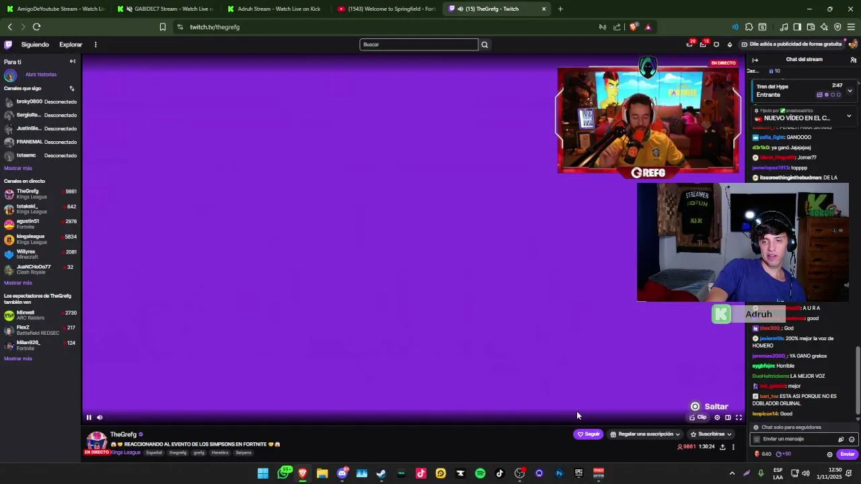Open user avatar account menu
The width and height of the screenshot is (861, 484).
click(854, 44)
